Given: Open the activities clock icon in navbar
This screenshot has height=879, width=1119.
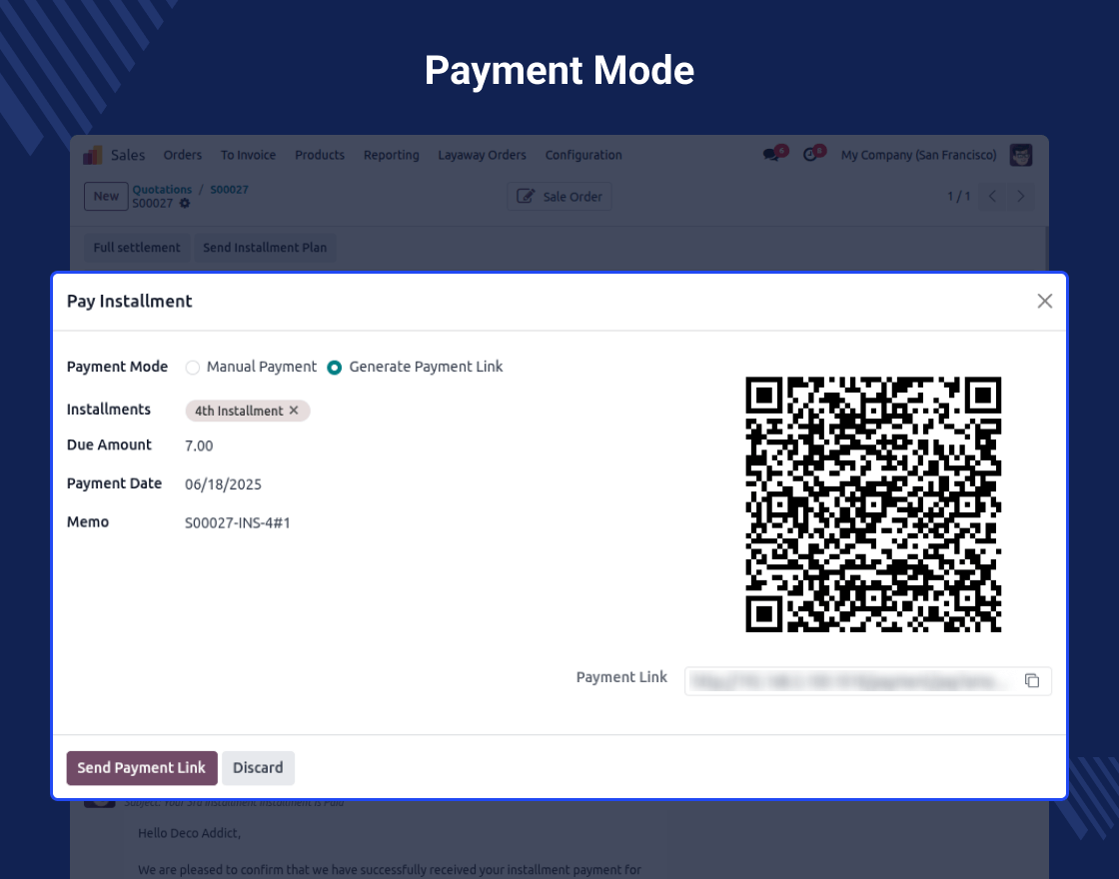Looking at the screenshot, I should pos(810,155).
